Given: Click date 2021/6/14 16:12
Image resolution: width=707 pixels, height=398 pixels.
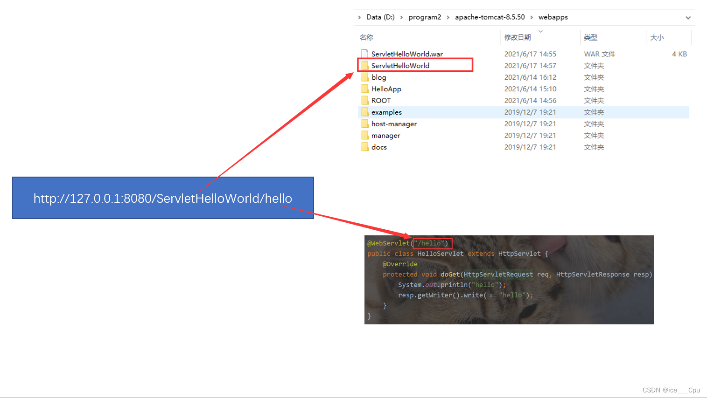Looking at the screenshot, I should [x=530, y=77].
